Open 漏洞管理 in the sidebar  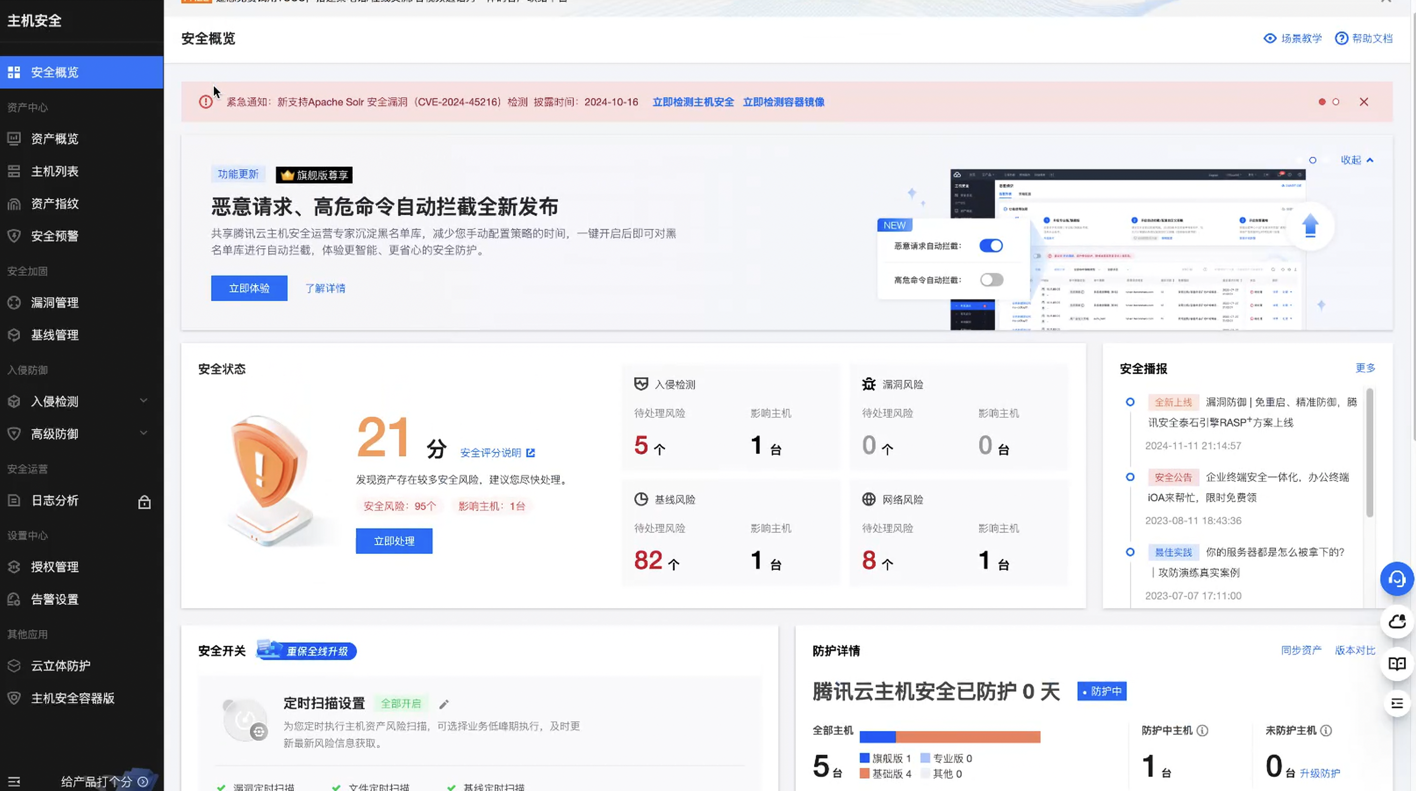click(55, 303)
